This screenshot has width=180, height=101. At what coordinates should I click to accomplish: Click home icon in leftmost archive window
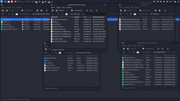tap(17, 14)
